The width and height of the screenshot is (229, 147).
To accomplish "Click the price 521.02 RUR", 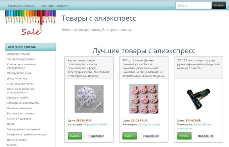I will [193, 120].
